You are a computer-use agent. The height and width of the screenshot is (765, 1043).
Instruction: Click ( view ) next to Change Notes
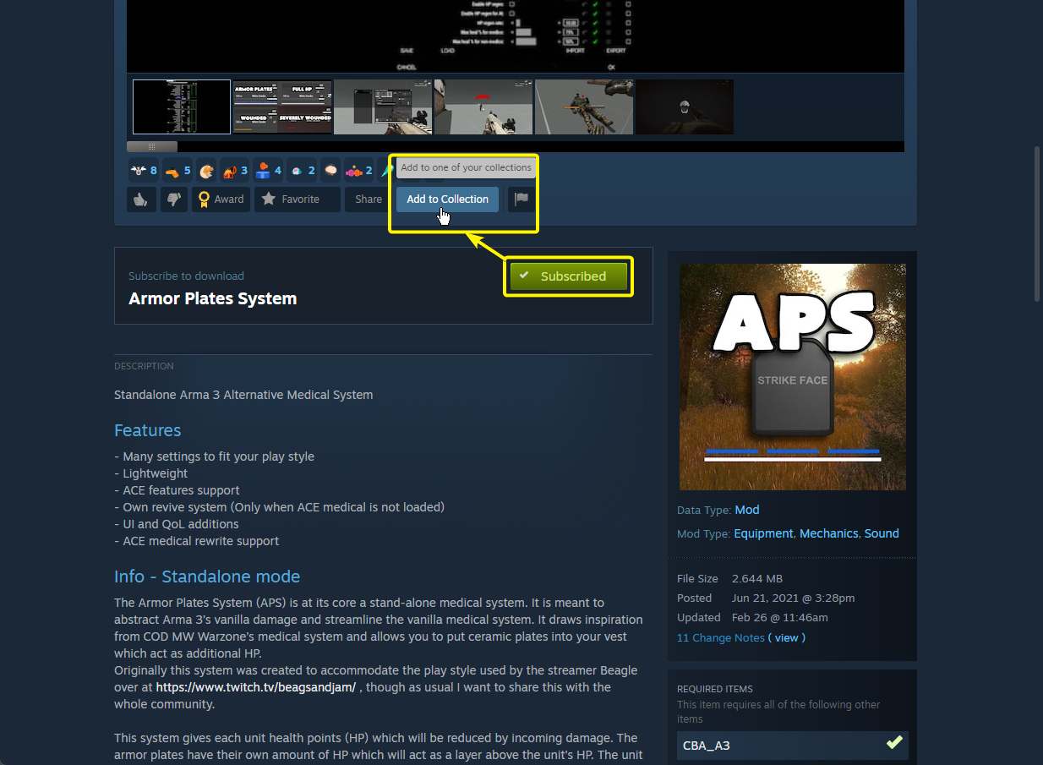click(x=787, y=637)
